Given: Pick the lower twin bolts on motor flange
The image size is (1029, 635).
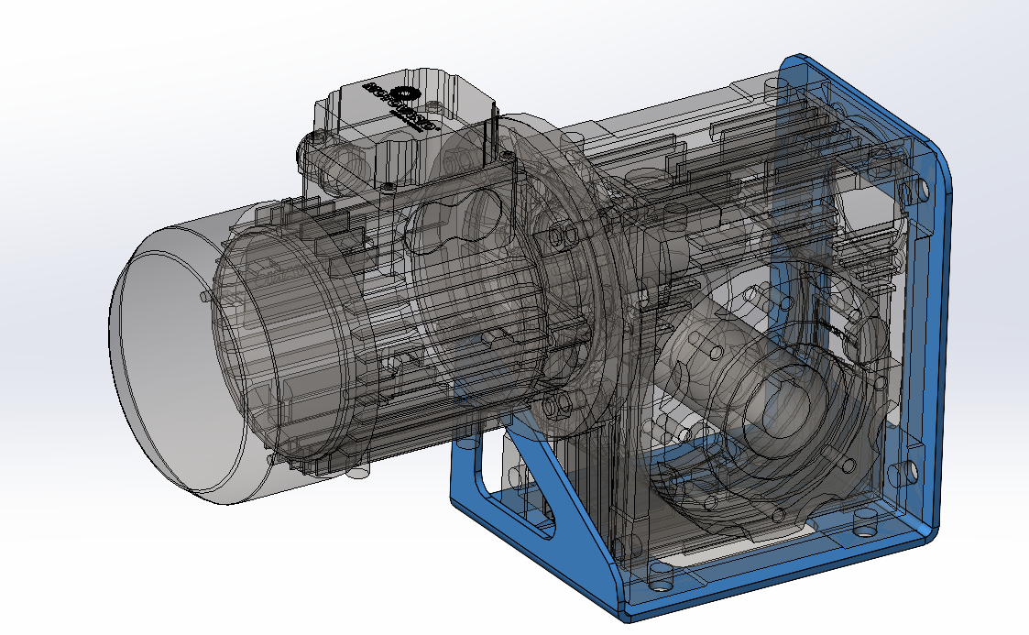Looking at the screenshot, I should coord(561,405).
